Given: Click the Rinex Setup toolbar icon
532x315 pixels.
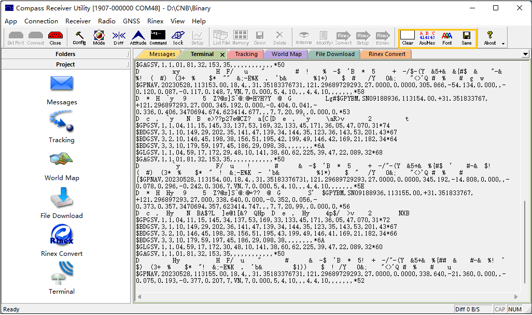Looking at the screenshot, I should 362,38.
